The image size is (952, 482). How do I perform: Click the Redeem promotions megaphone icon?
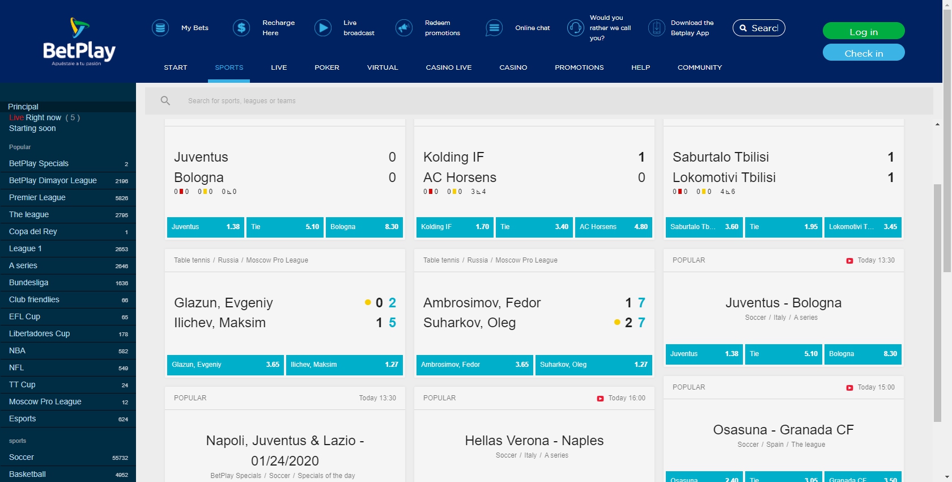(404, 27)
